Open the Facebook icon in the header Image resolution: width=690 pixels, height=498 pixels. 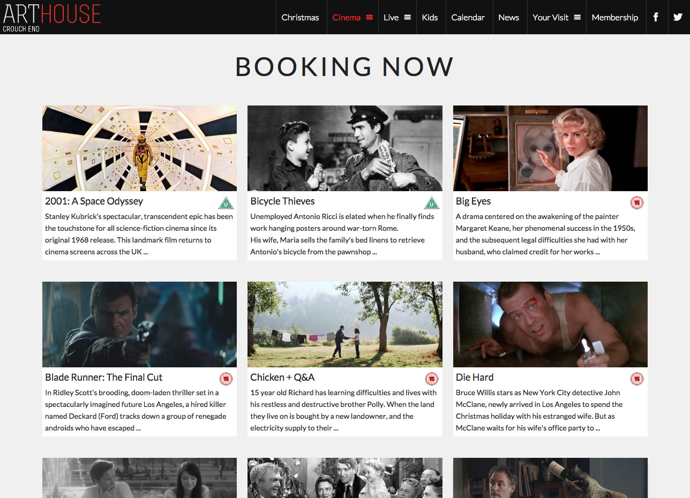[656, 17]
